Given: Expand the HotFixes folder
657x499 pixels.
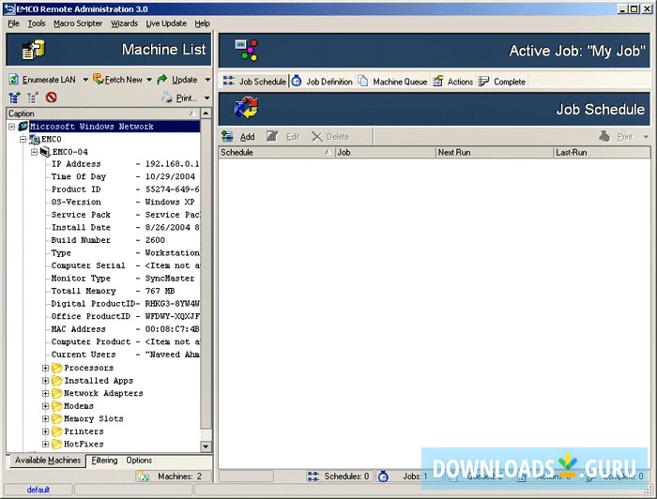Looking at the screenshot, I should 45,445.
